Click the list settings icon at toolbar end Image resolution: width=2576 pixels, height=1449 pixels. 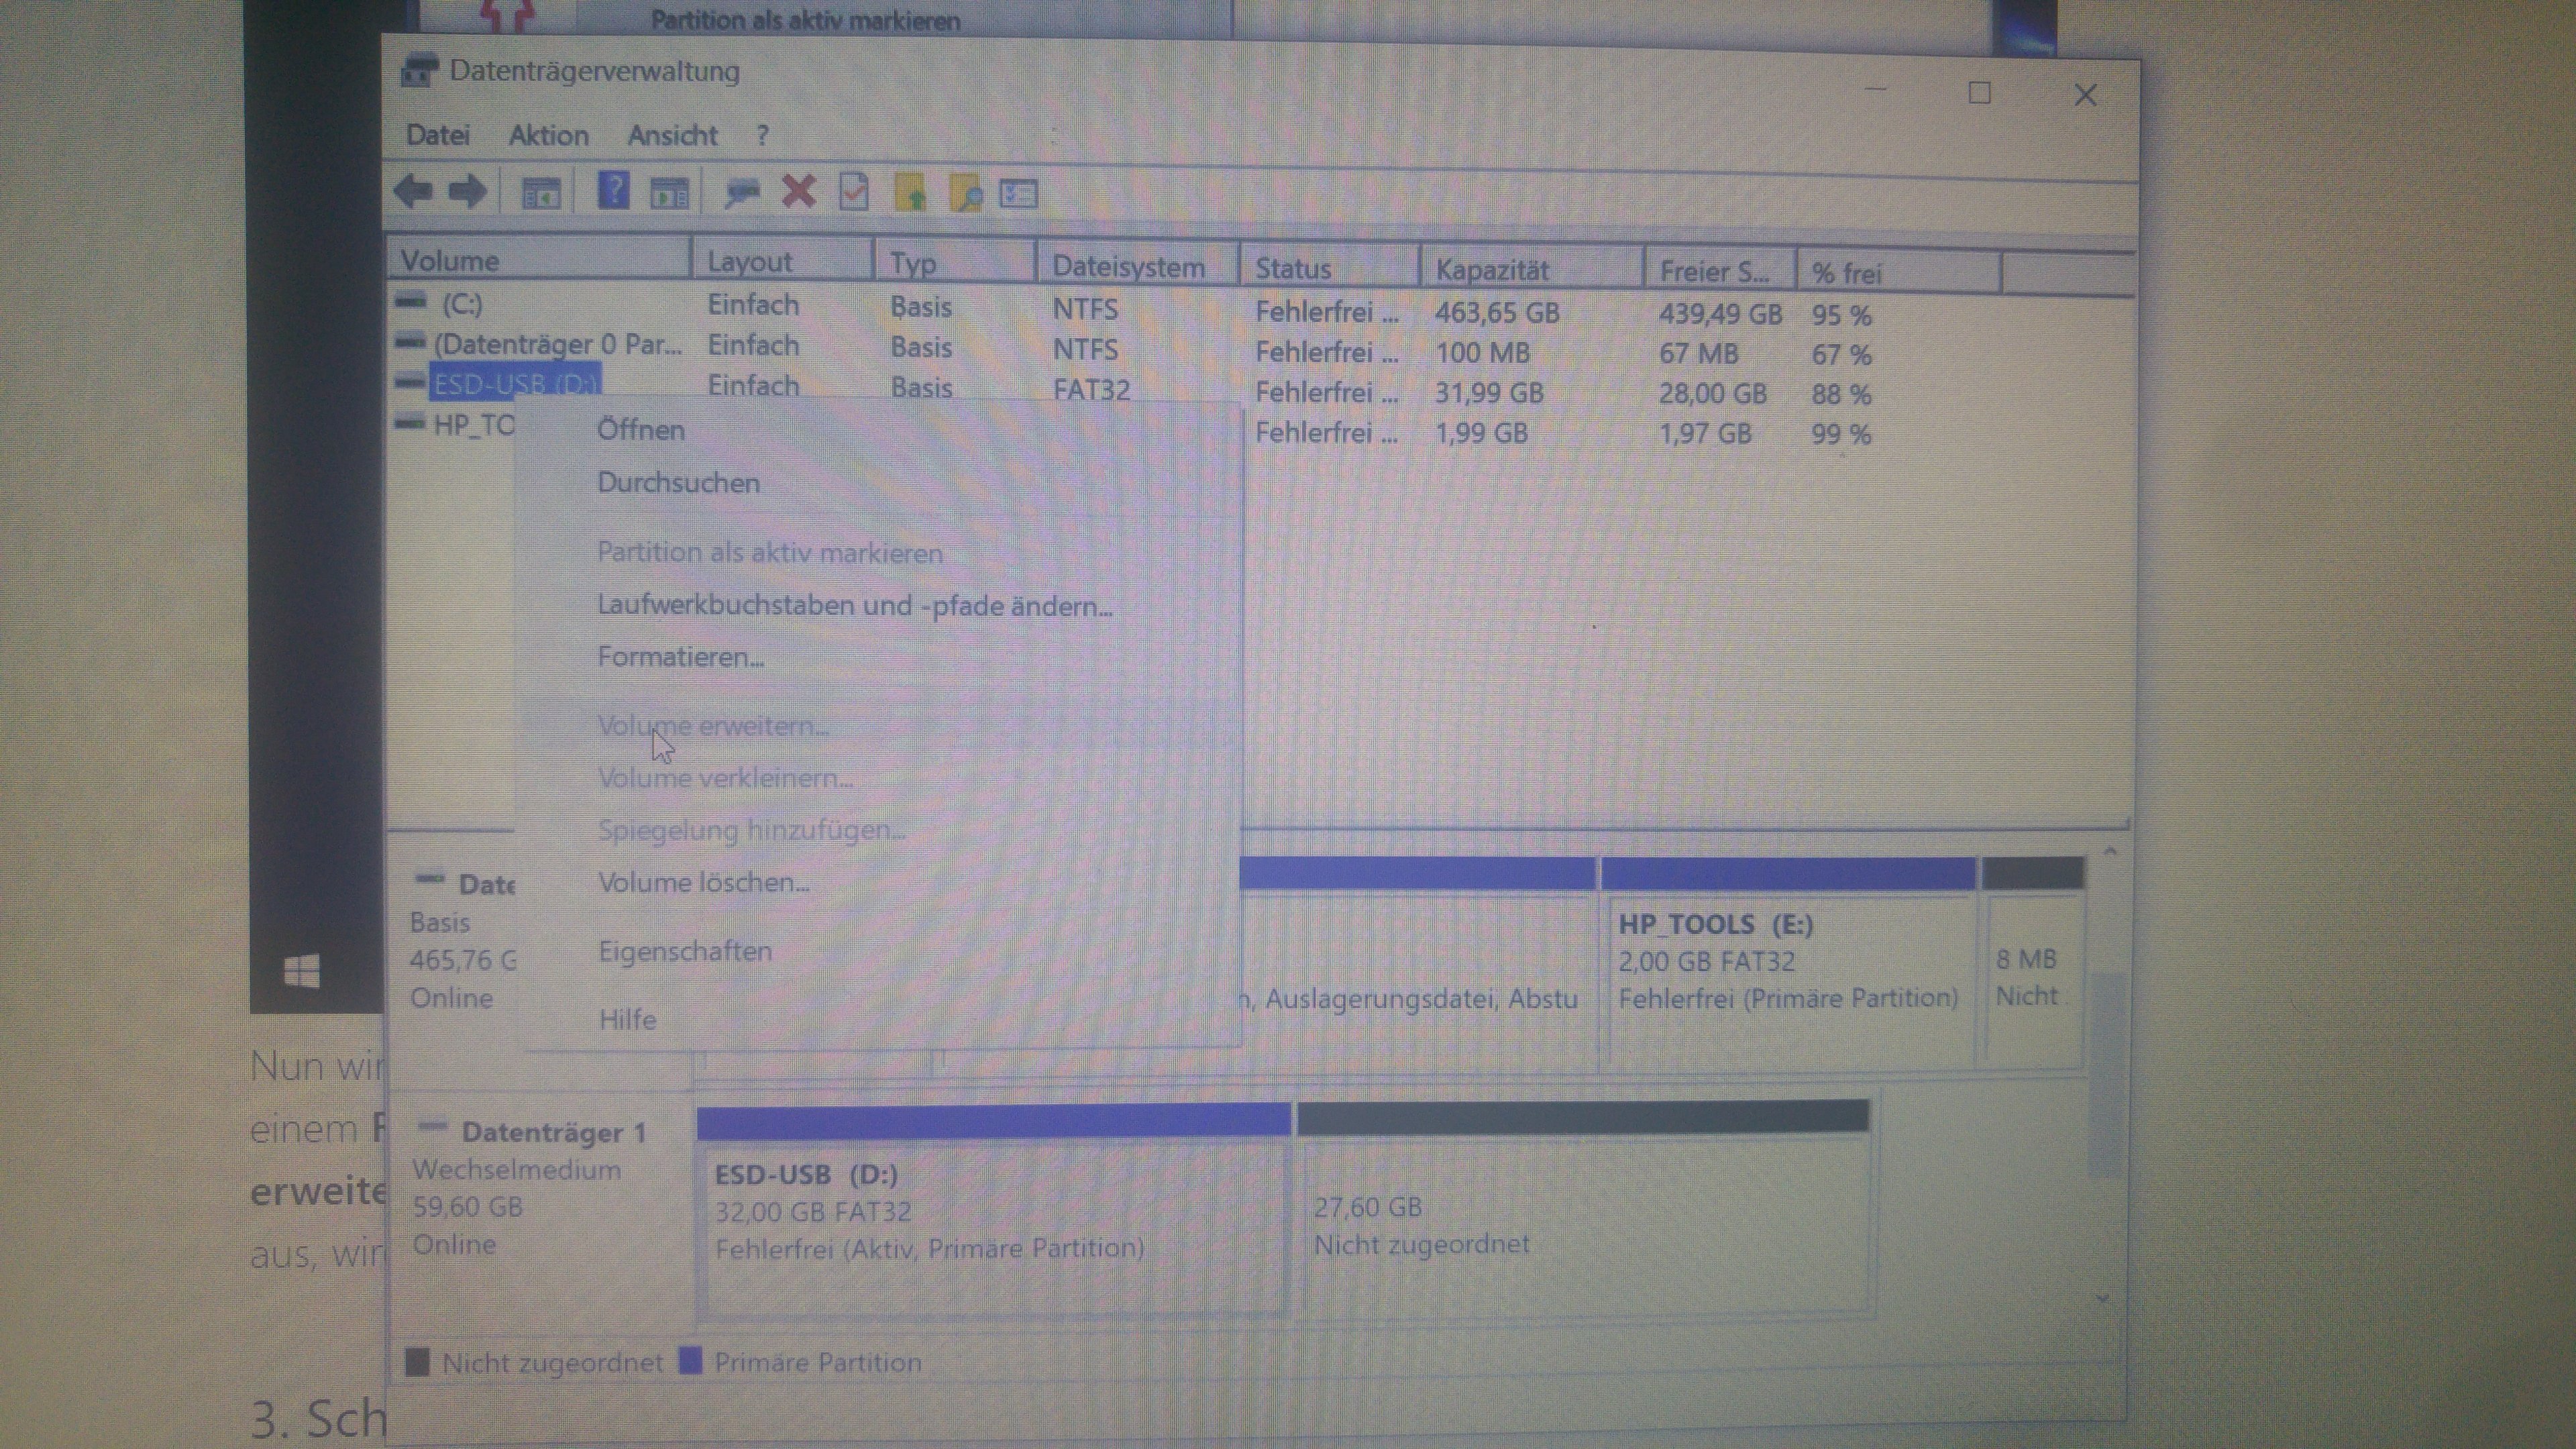click(x=1019, y=194)
